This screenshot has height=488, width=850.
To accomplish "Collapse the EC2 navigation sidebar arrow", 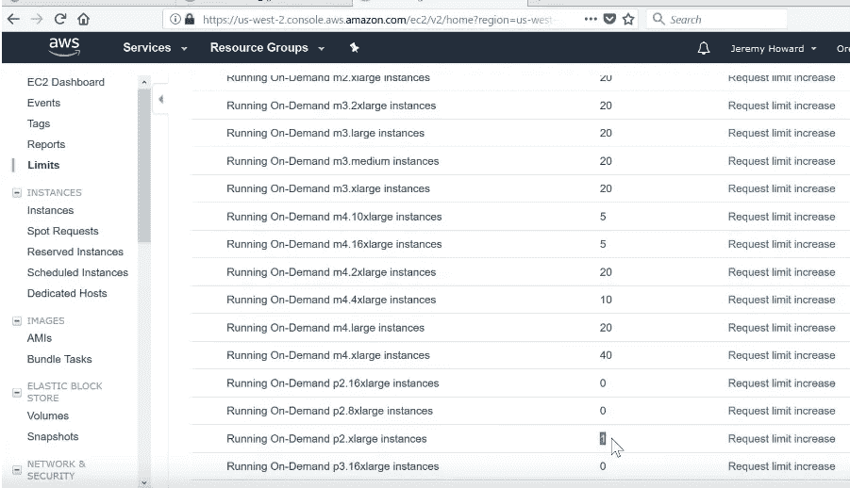I will point(160,99).
